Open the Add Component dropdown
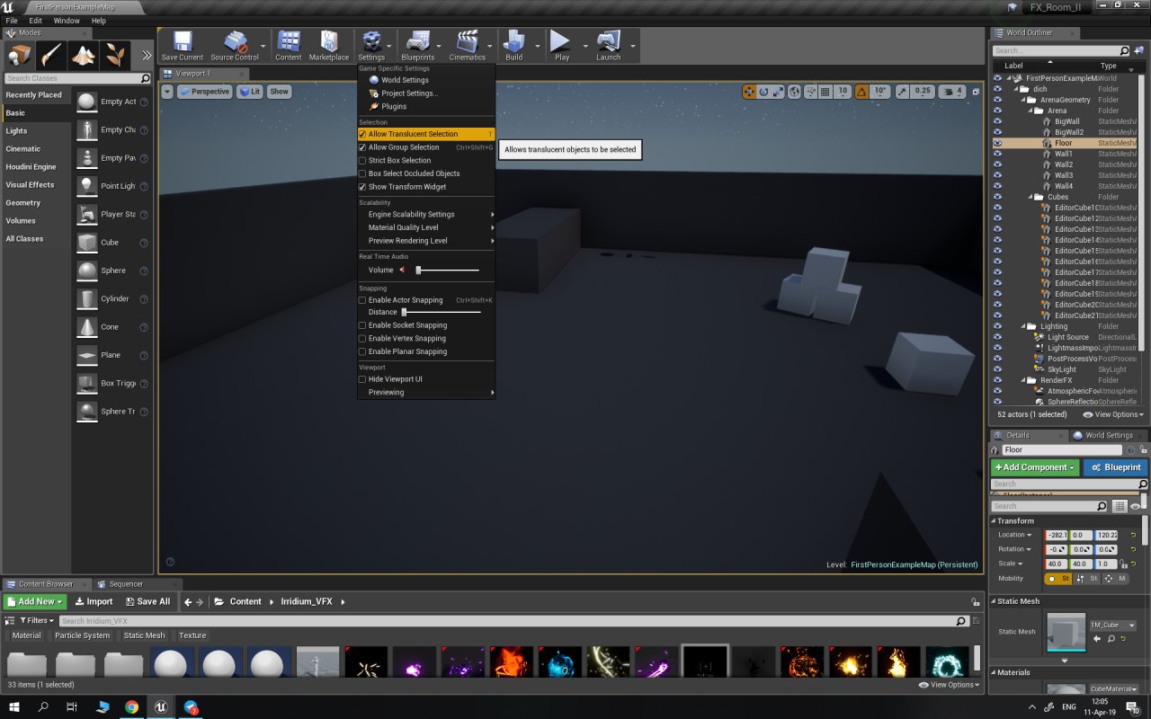1151x719 pixels. click(1035, 467)
